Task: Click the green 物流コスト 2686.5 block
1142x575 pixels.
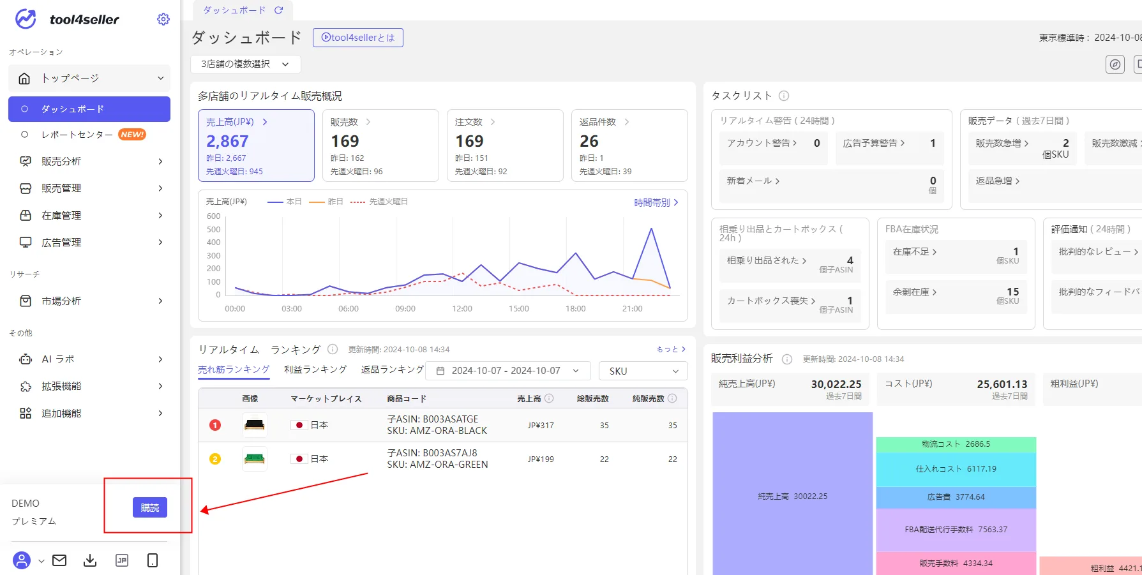Action: [956, 444]
